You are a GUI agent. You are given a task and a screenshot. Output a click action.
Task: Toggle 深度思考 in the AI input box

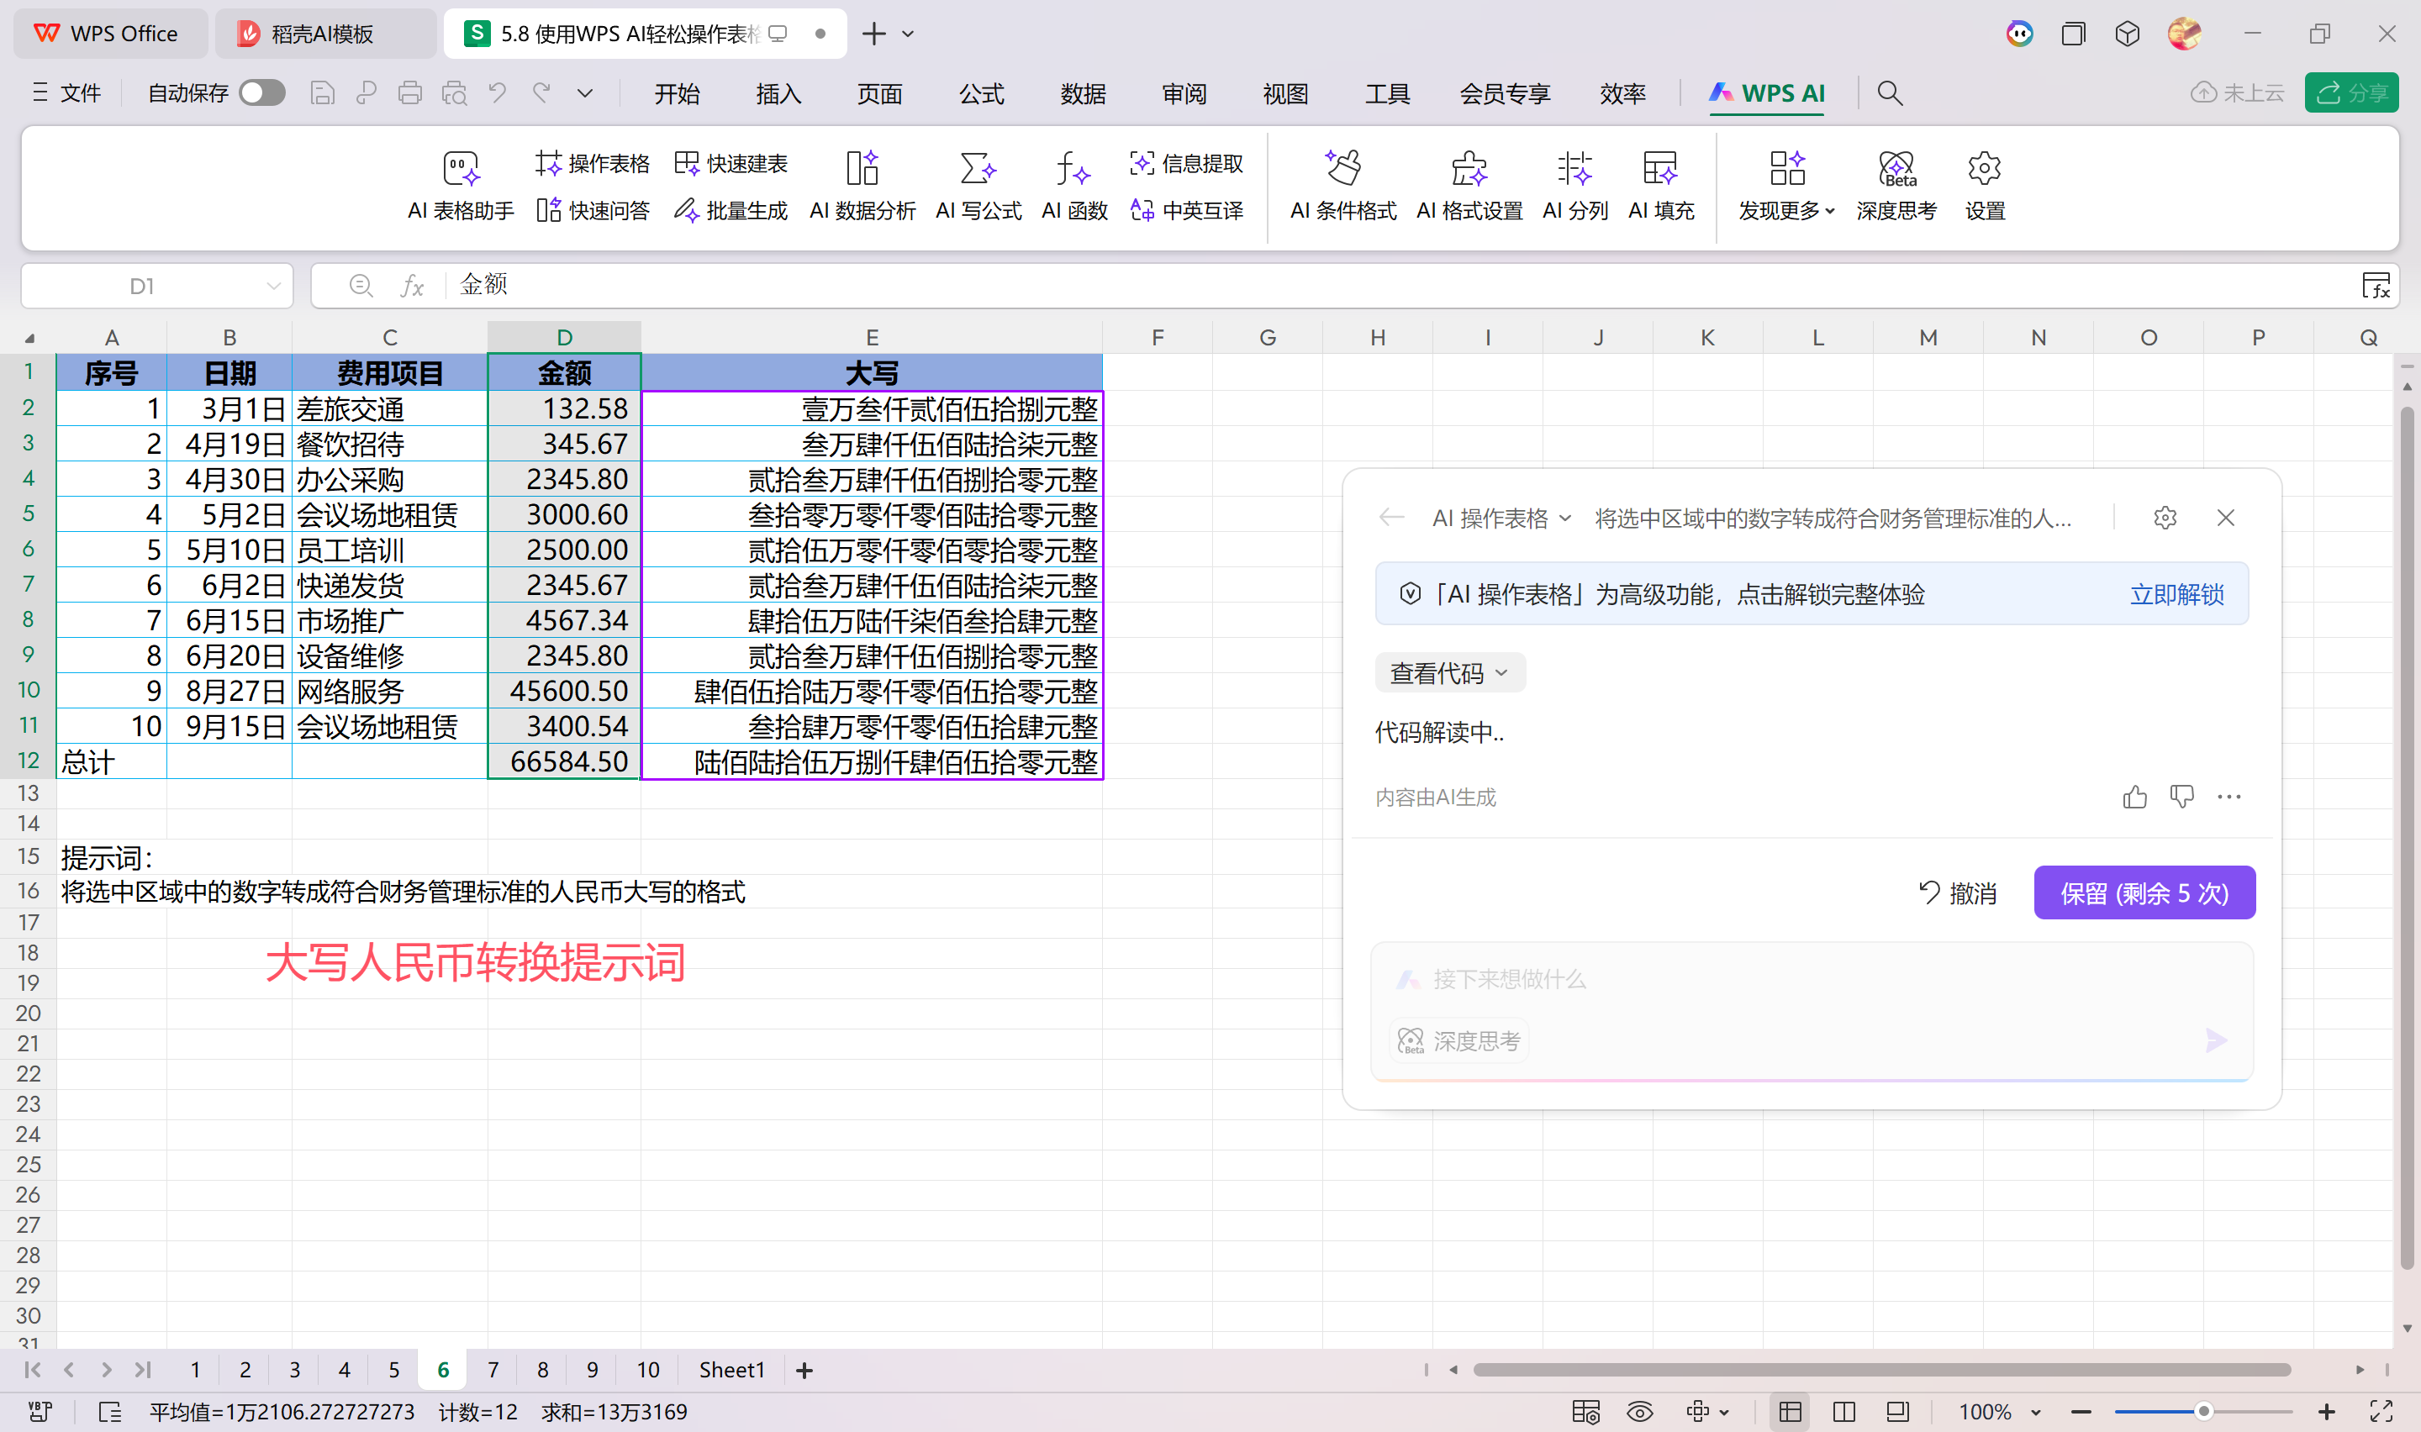tap(1458, 1040)
